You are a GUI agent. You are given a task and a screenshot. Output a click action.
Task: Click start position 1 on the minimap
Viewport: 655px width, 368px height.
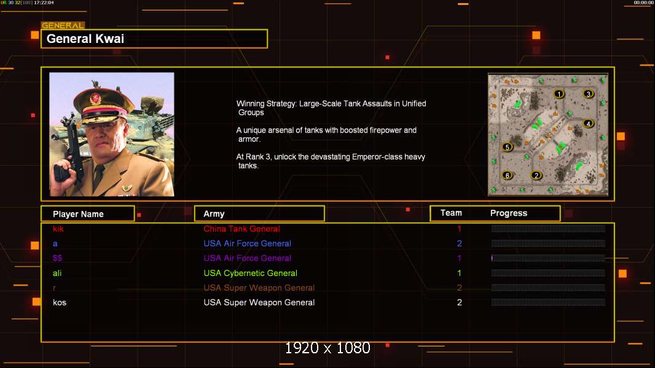[559, 94]
